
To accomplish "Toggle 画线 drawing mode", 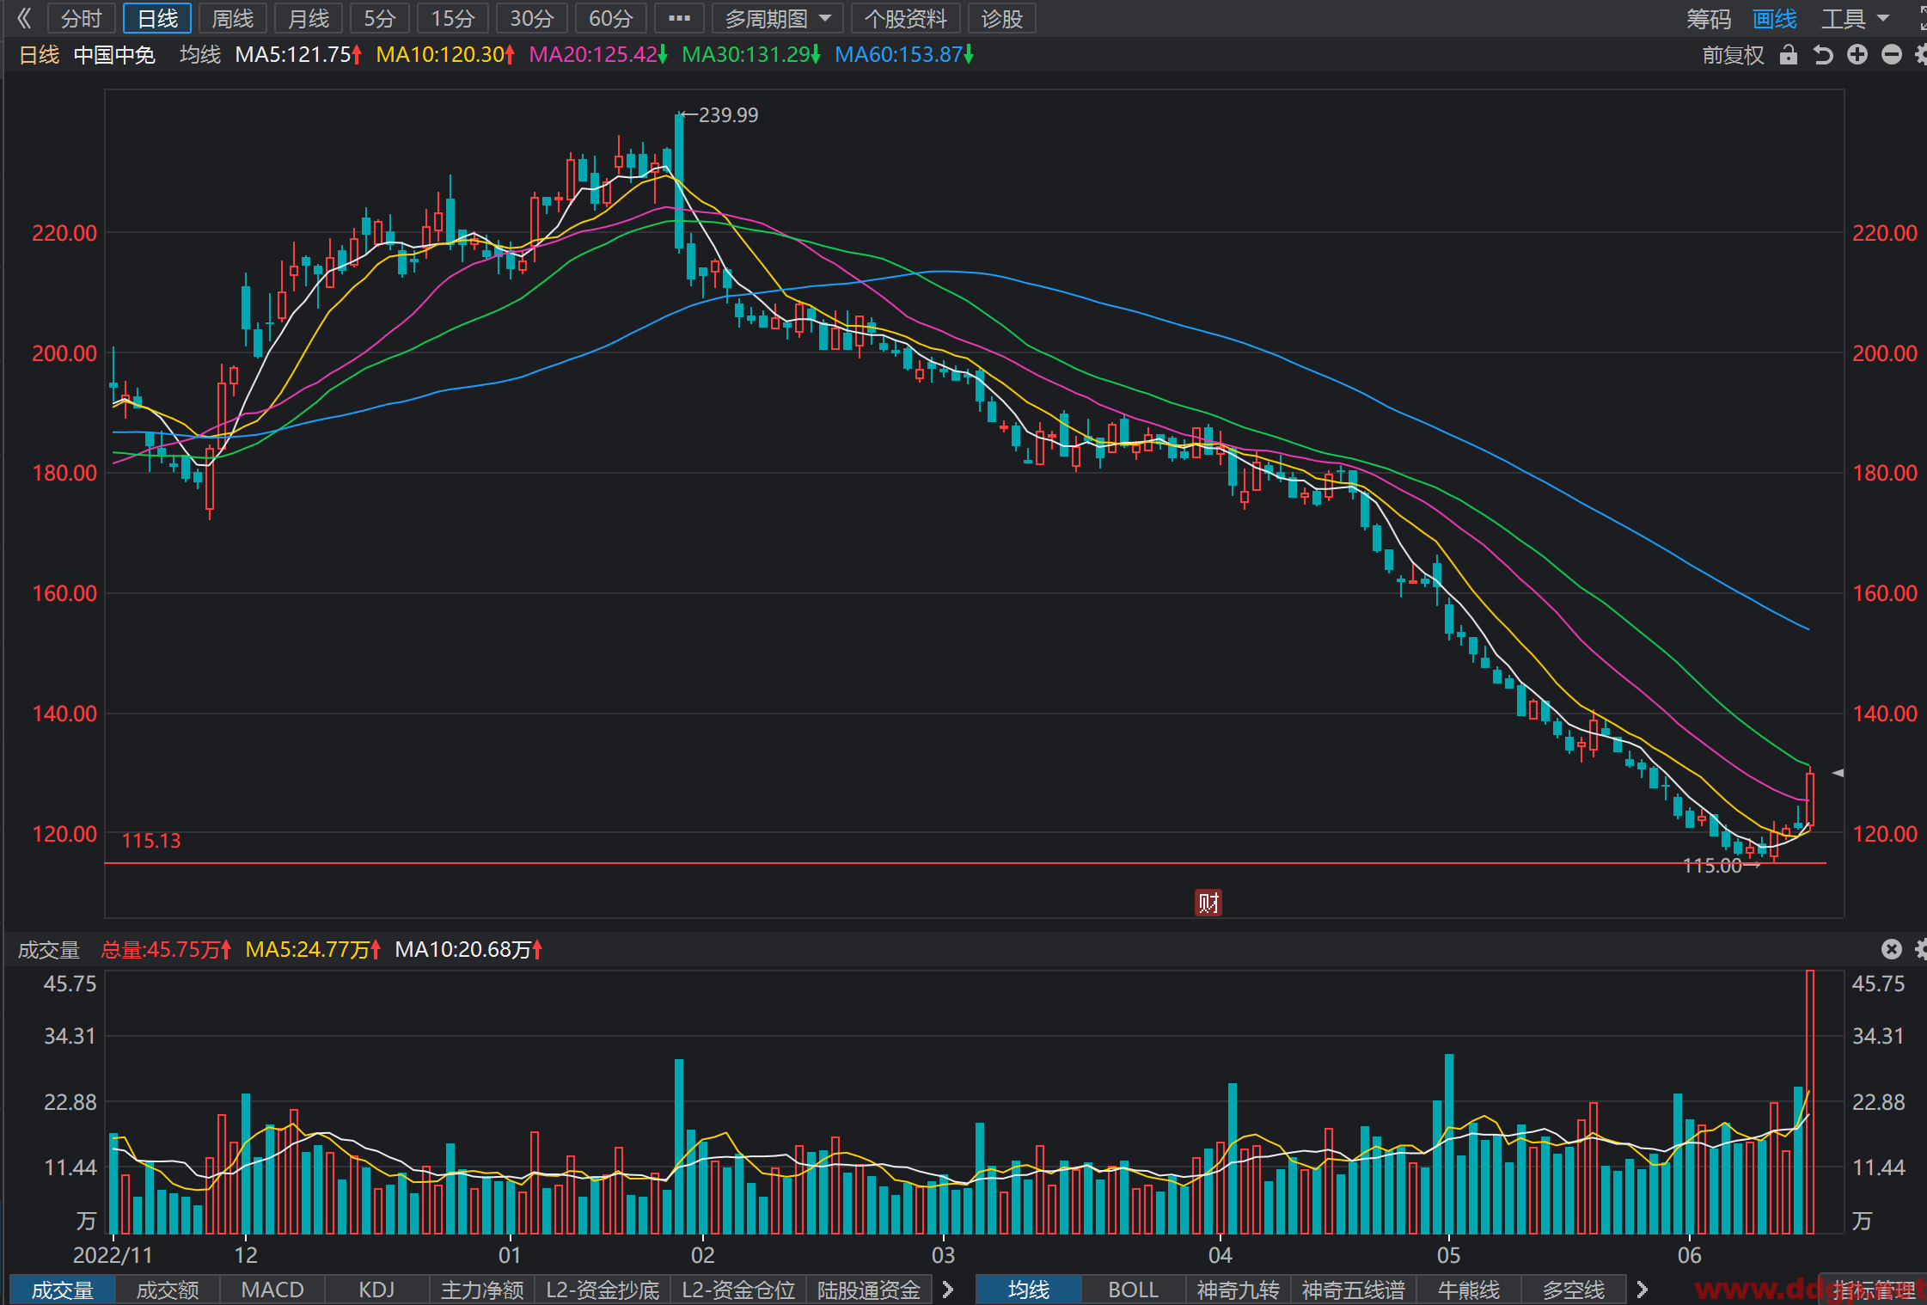I will tap(1775, 19).
